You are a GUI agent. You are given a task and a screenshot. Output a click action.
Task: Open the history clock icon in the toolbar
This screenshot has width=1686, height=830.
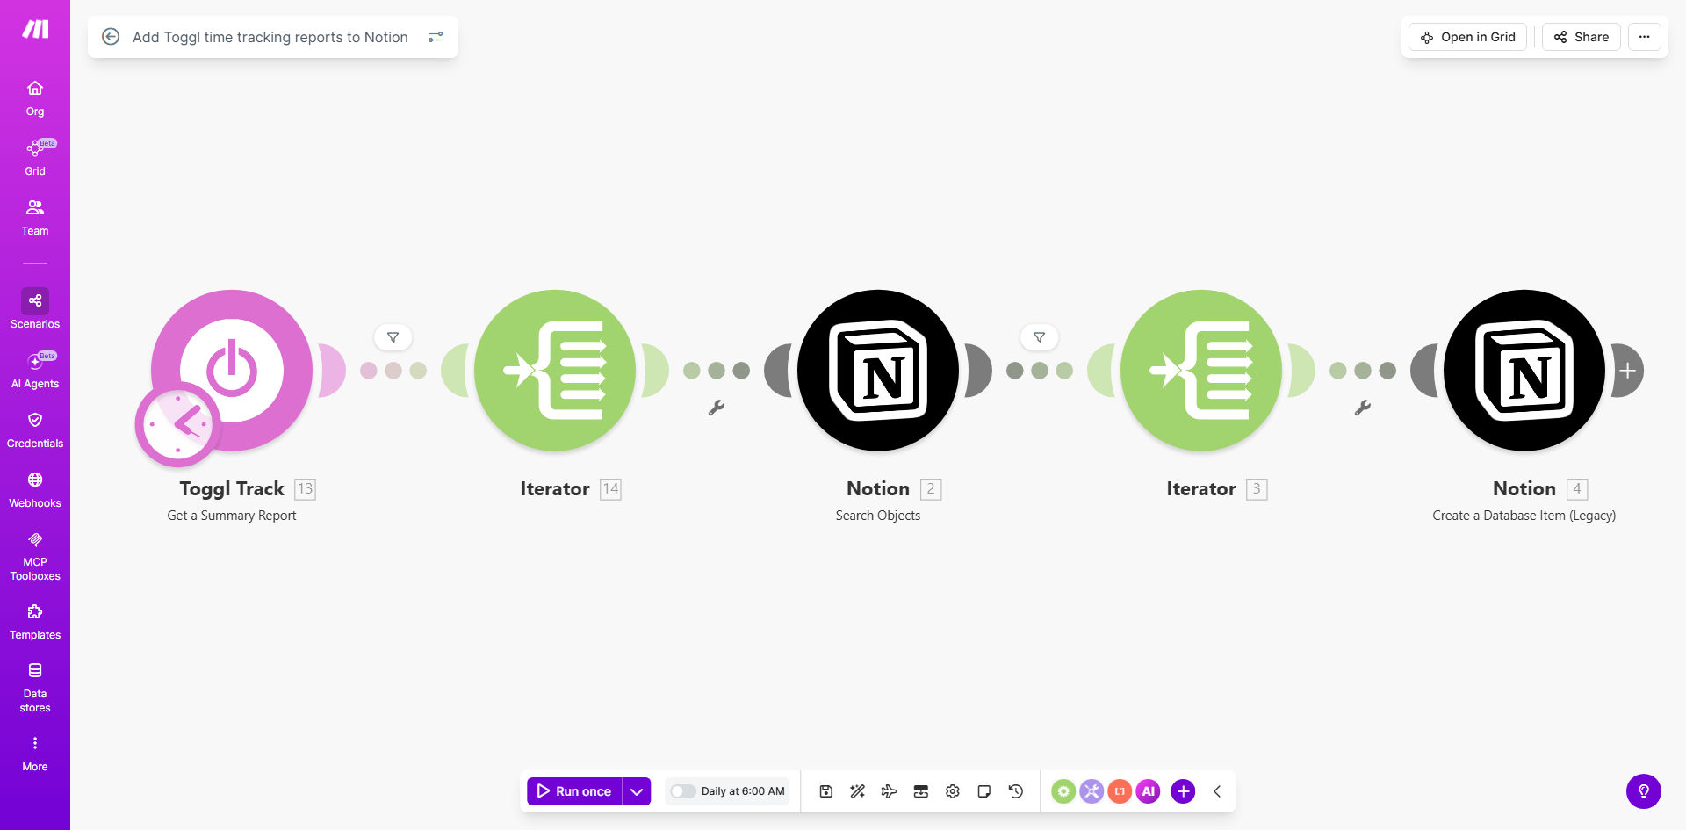coord(1016,791)
